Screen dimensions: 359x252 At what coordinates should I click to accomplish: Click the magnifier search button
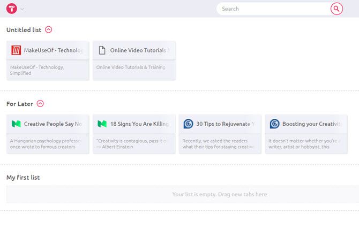coord(336,9)
